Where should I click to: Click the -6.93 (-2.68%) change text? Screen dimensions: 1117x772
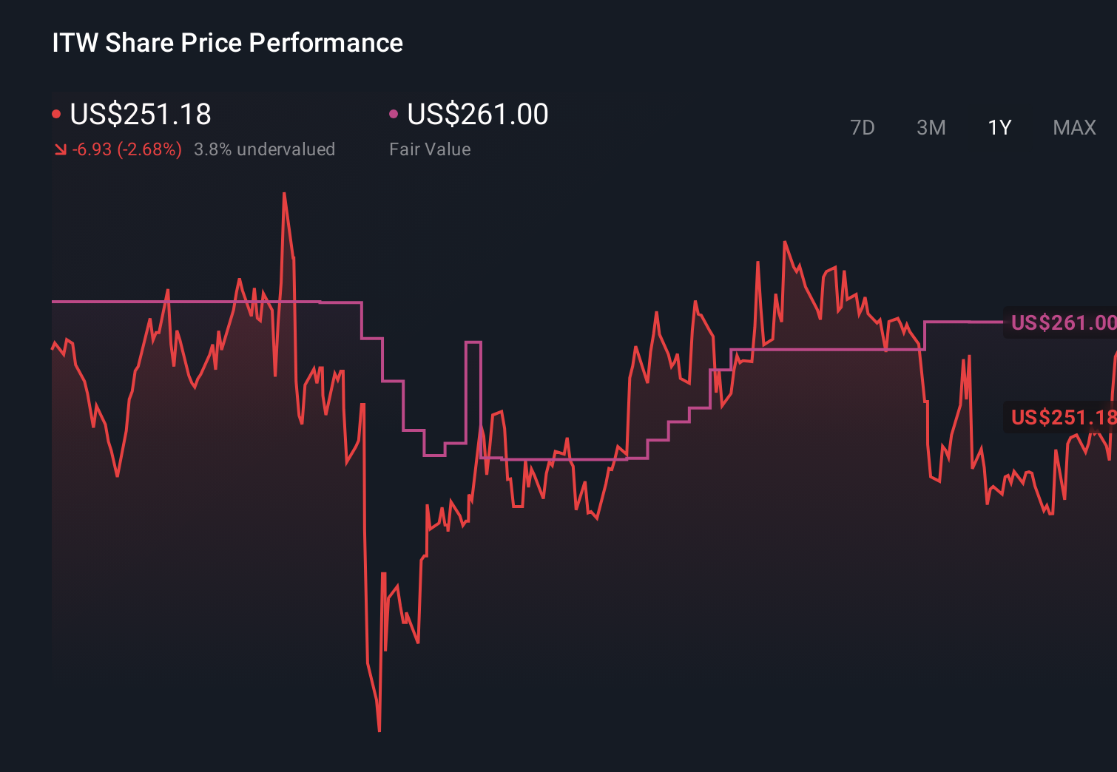(126, 149)
